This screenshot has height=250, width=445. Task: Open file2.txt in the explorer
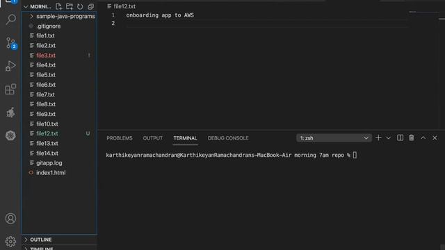click(x=59, y=46)
